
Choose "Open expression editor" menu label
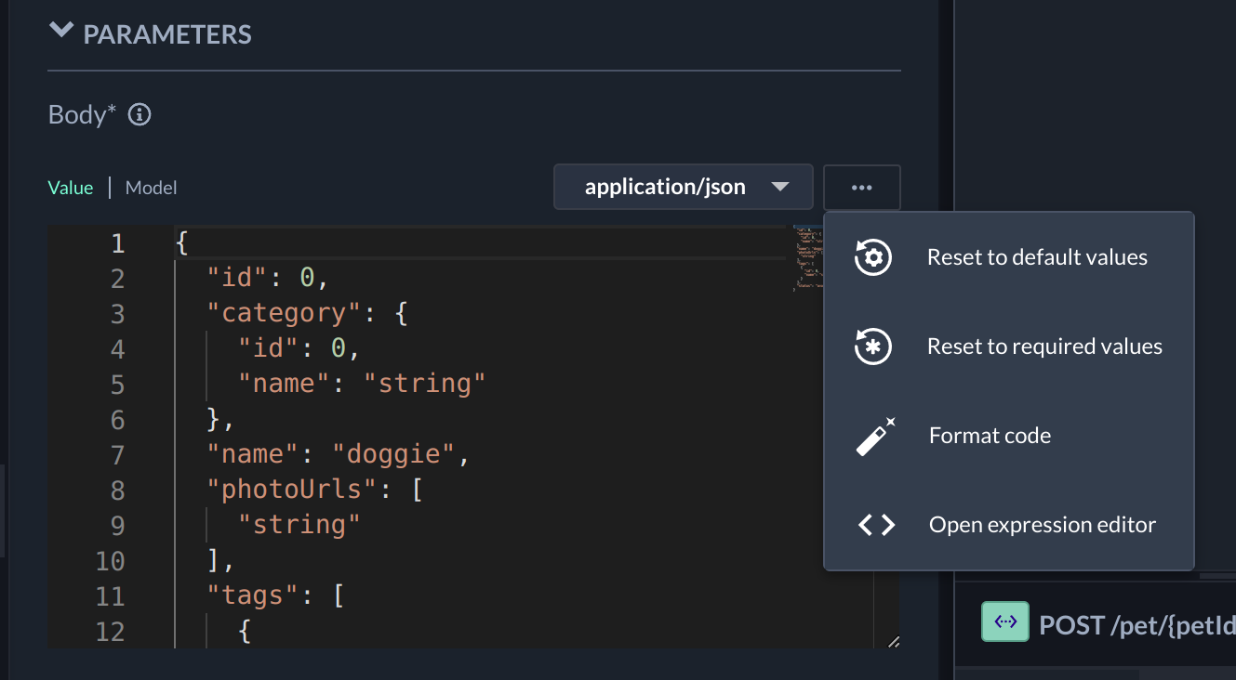click(1042, 525)
